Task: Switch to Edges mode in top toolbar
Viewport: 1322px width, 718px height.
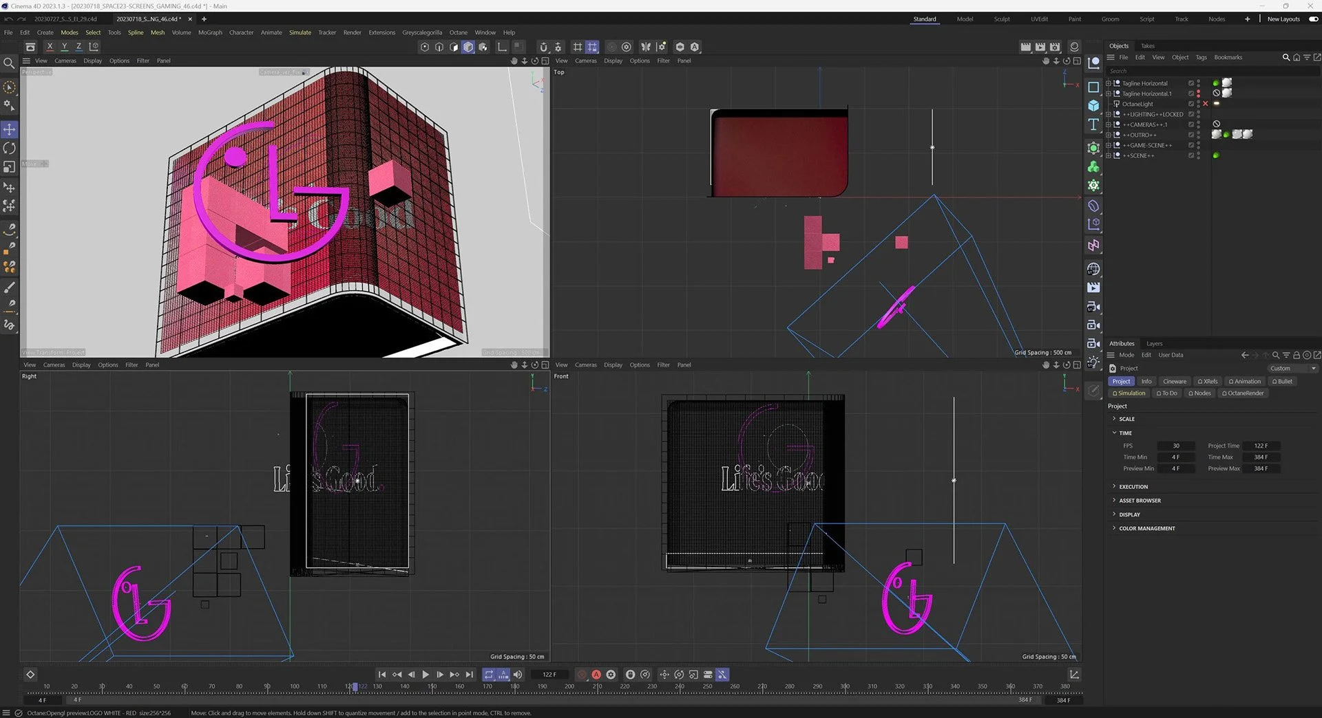Action: coord(439,47)
